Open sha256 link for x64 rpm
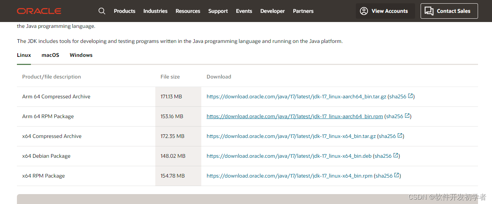 pos(384,176)
